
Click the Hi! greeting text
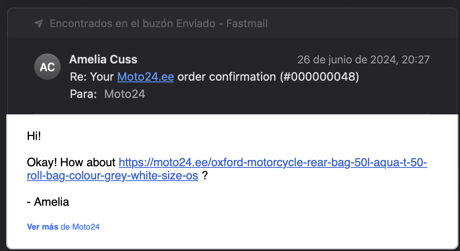pos(34,136)
